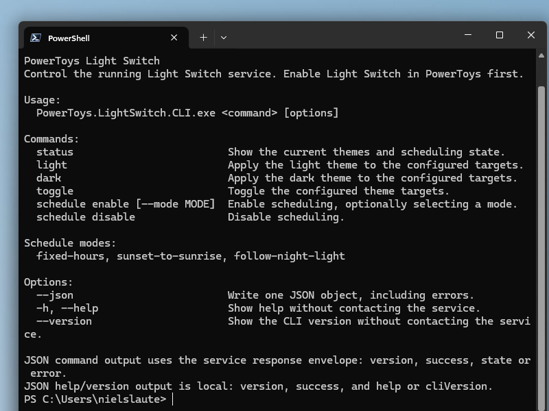
Task: Maximize the terminal window
Action: pyautogui.click(x=500, y=35)
